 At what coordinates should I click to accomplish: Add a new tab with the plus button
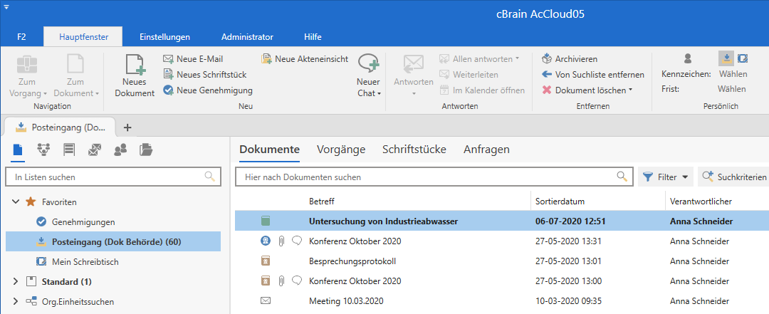pyautogui.click(x=128, y=127)
